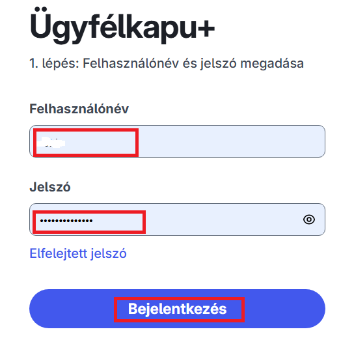Click the Jelszó field label
Screen dimensions: 354x338
[50, 187]
